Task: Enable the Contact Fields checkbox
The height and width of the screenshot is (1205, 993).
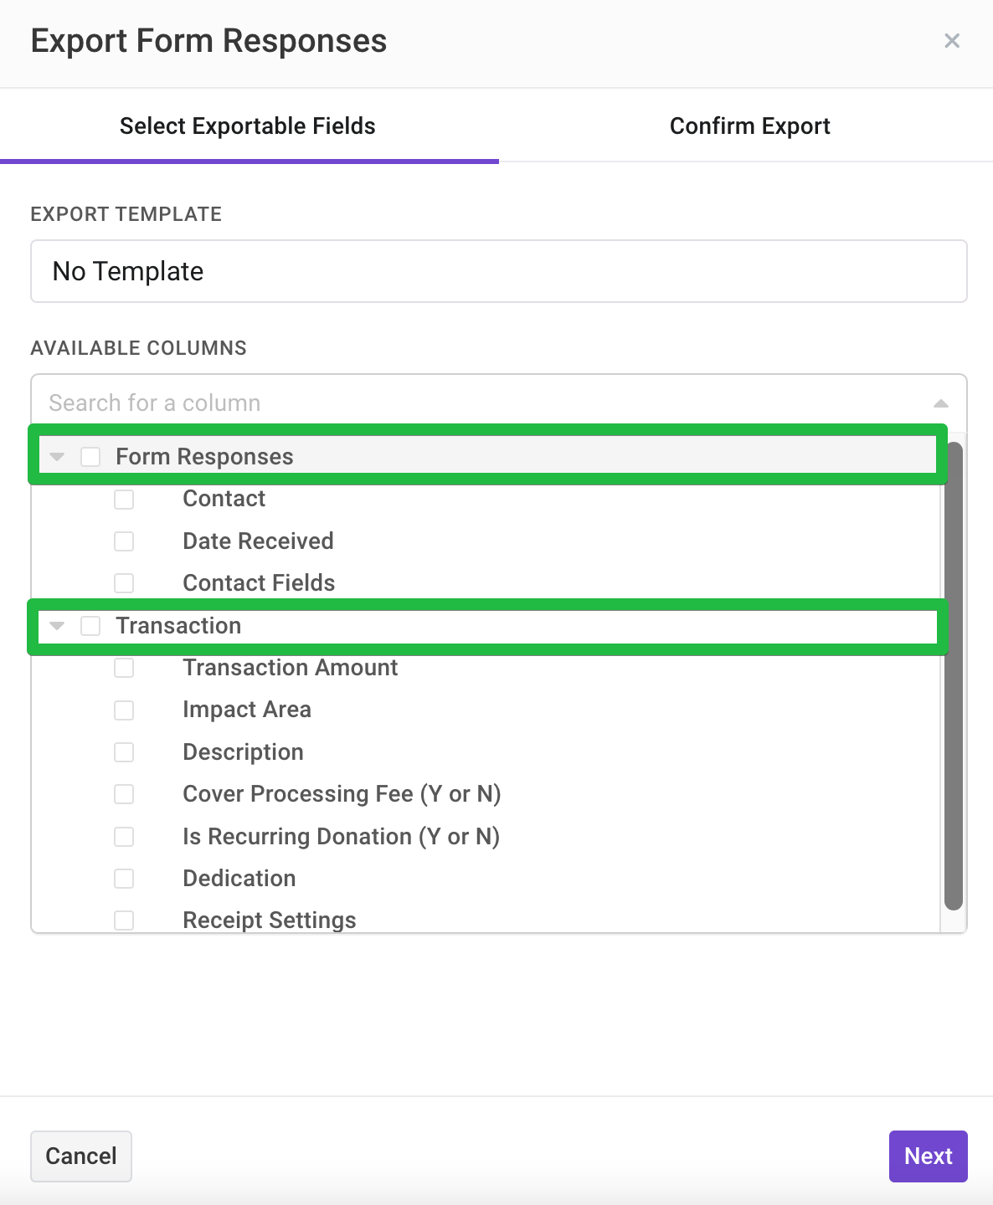Action: pyautogui.click(x=124, y=583)
